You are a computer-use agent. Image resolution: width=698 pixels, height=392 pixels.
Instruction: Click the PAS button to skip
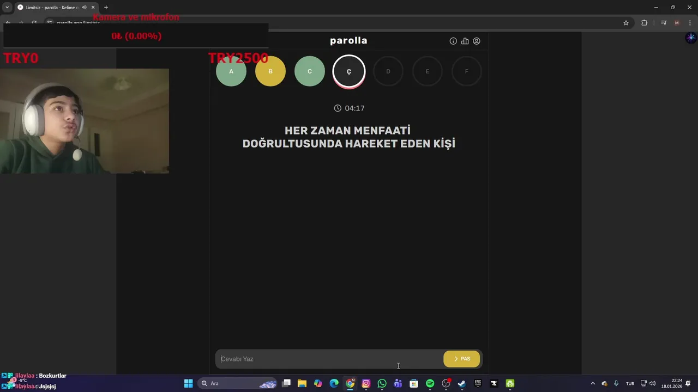tap(462, 359)
